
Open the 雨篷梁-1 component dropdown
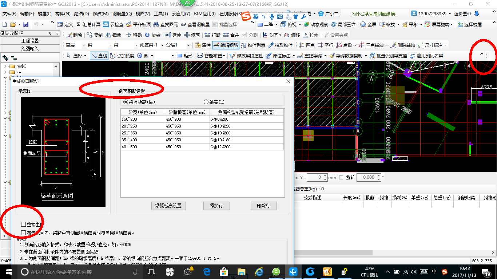coord(162,45)
